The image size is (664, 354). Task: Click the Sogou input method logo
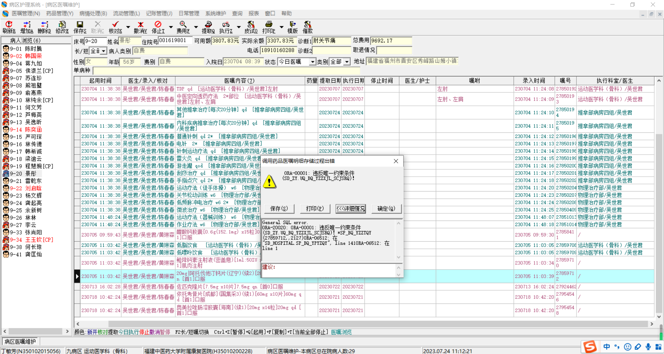pos(590,346)
